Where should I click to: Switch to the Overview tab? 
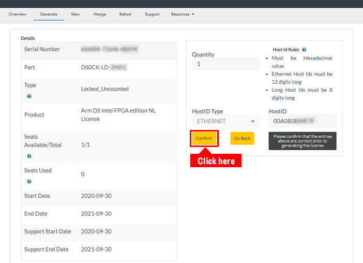click(18, 14)
